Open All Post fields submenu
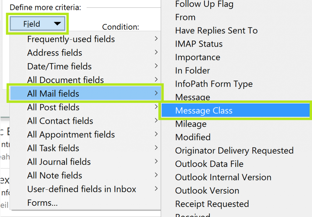 click(53, 107)
